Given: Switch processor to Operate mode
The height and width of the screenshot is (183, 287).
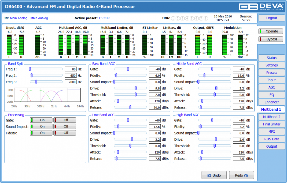Looking at the screenshot, I should 271,31.
